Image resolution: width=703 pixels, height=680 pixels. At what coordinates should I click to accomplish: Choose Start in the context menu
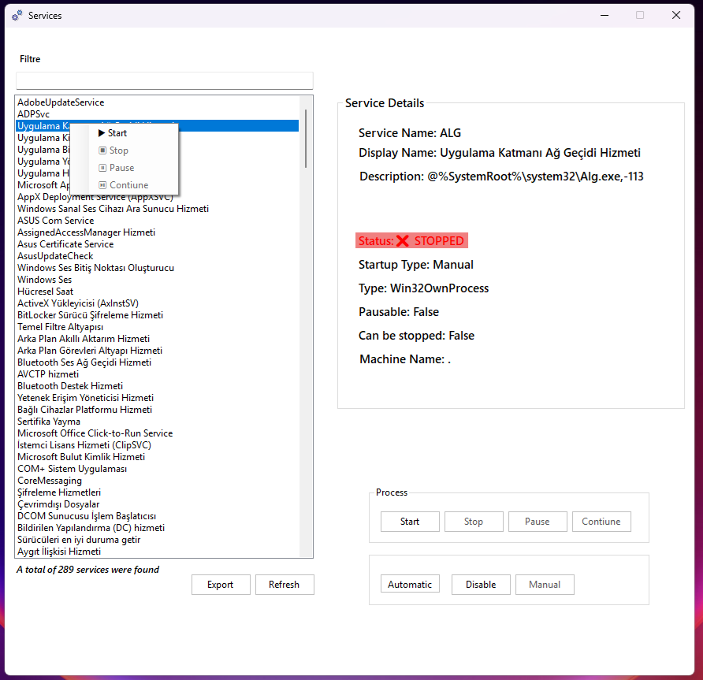(125, 133)
